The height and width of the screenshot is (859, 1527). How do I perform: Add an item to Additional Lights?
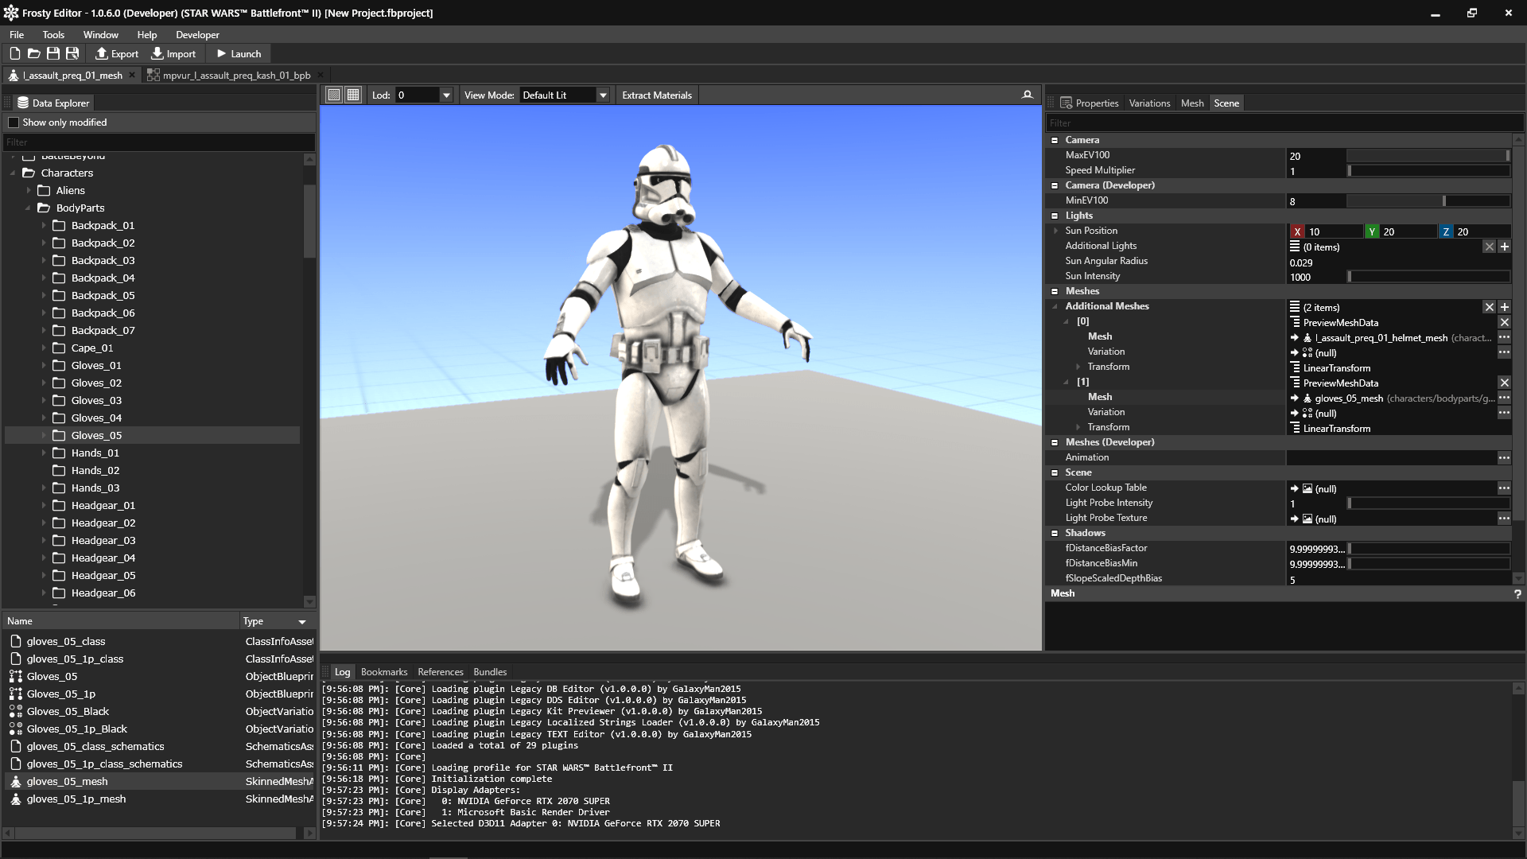click(x=1505, y=247)
